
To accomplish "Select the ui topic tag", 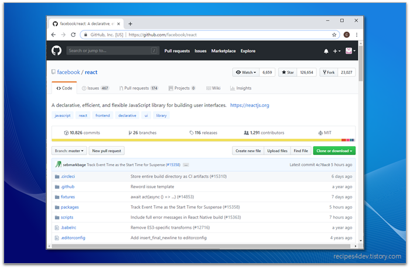I will [146, 115].
